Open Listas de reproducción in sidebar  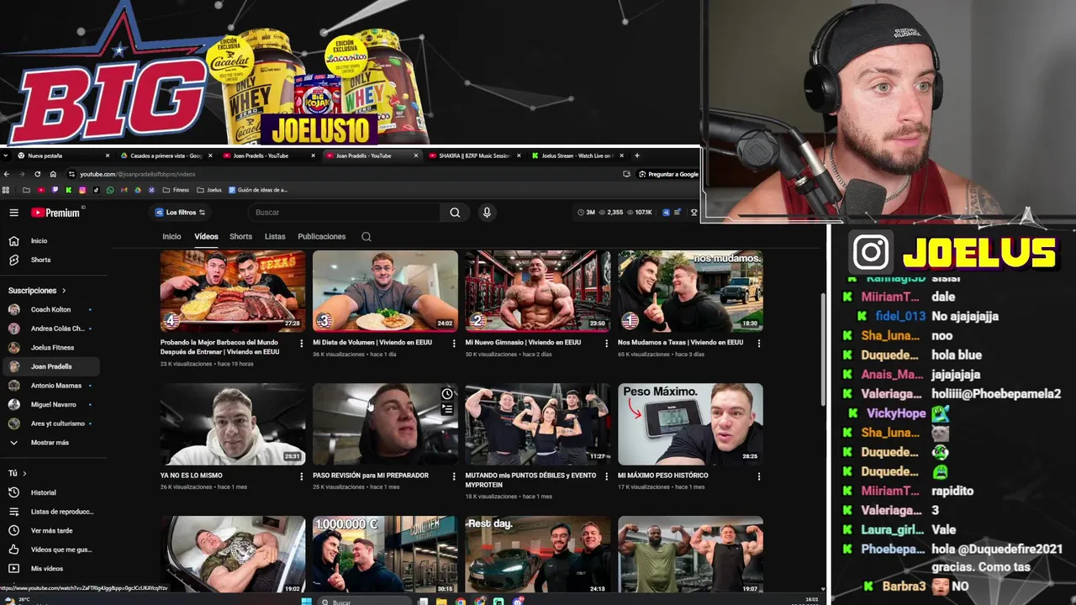coord(50,512)
